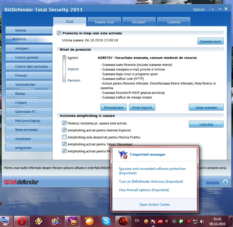Uncheck Modulul Asistenta pt. cautare checkbox
Viewport: 233px width, 227px height.
click(x=64, y=123)
